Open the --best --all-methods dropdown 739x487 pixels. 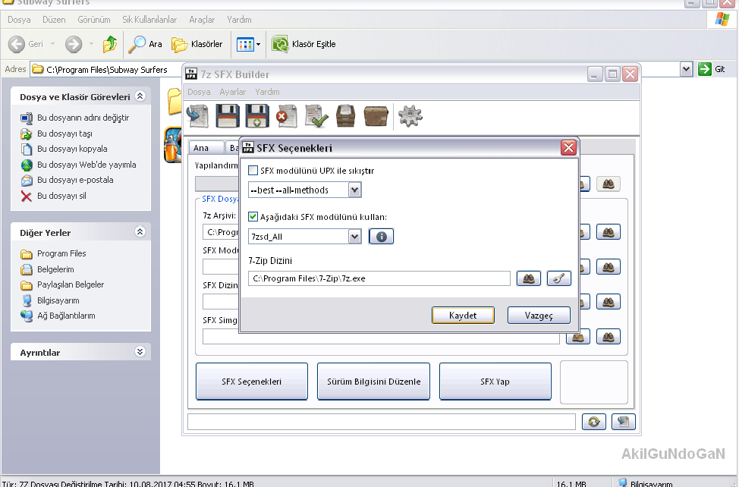pos(354,190)
